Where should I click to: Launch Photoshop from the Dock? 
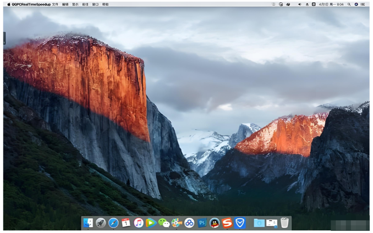coord(202,223)
